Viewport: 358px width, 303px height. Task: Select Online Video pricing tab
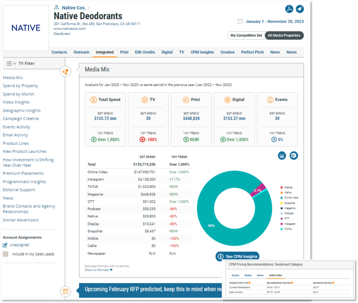pos(275,275)
